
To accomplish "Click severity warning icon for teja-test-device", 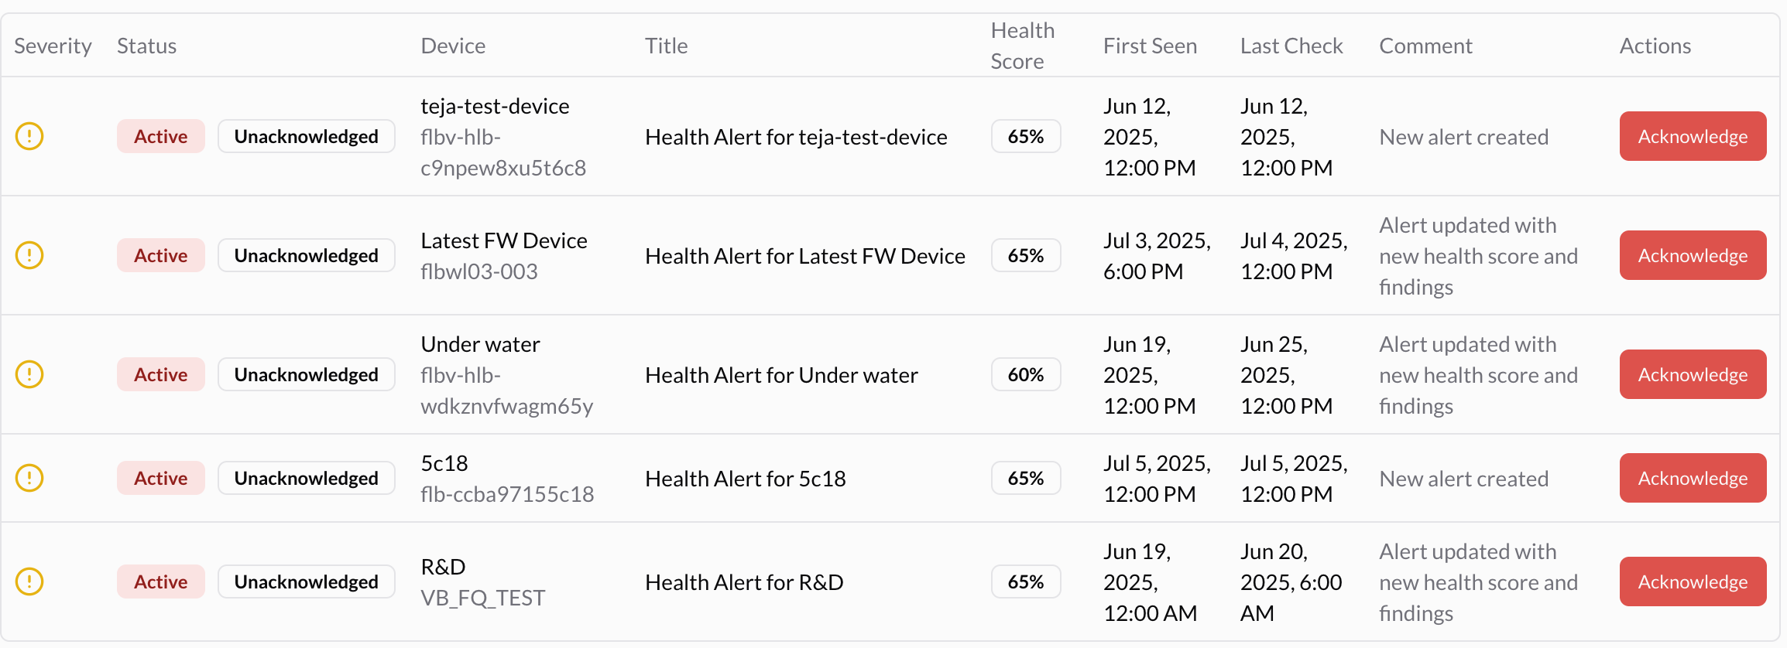I will (x=29, y=136).
